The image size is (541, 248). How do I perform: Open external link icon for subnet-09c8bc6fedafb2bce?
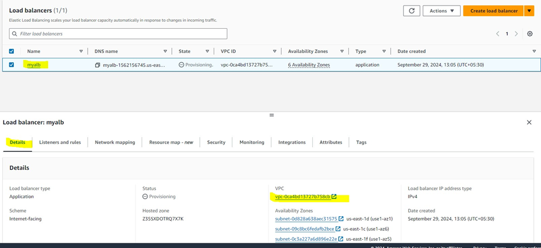coord(338,229)
